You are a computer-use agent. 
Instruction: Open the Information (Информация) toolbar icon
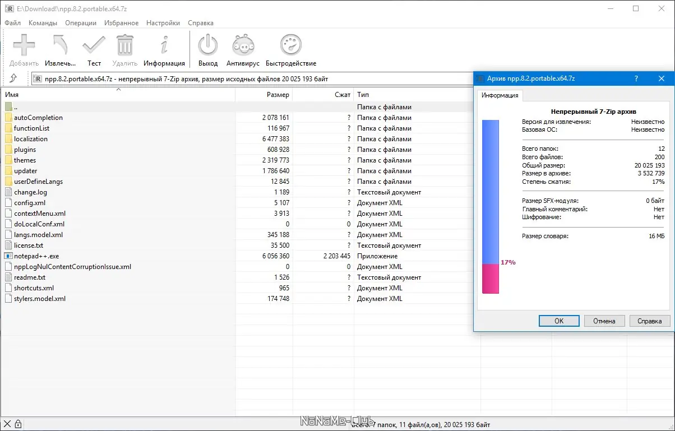(164, 45)
